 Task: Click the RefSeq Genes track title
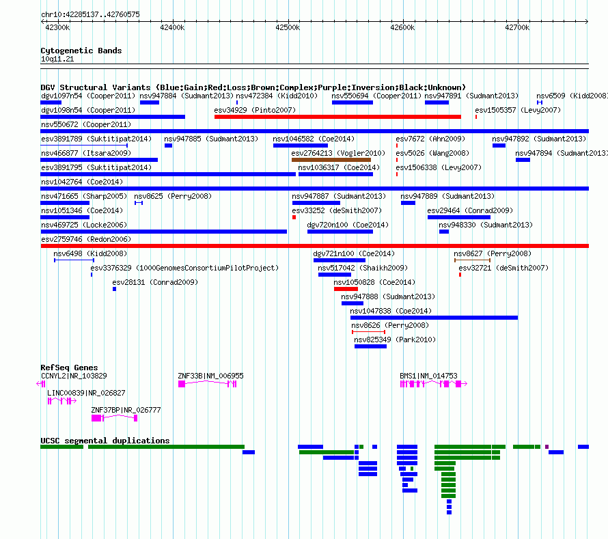(x=69, y=368)
